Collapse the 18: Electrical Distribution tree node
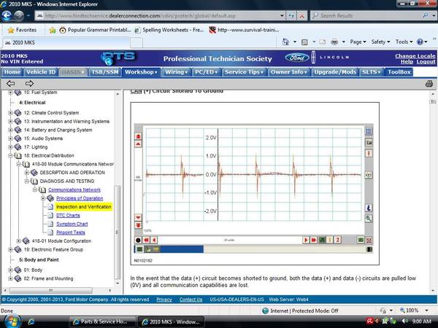The image size is (438, 328). click(x=10, y=156)
